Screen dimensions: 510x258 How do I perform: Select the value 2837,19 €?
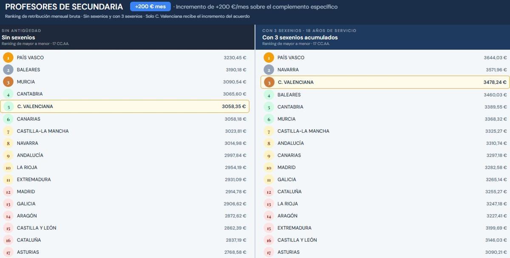point(236,240)
